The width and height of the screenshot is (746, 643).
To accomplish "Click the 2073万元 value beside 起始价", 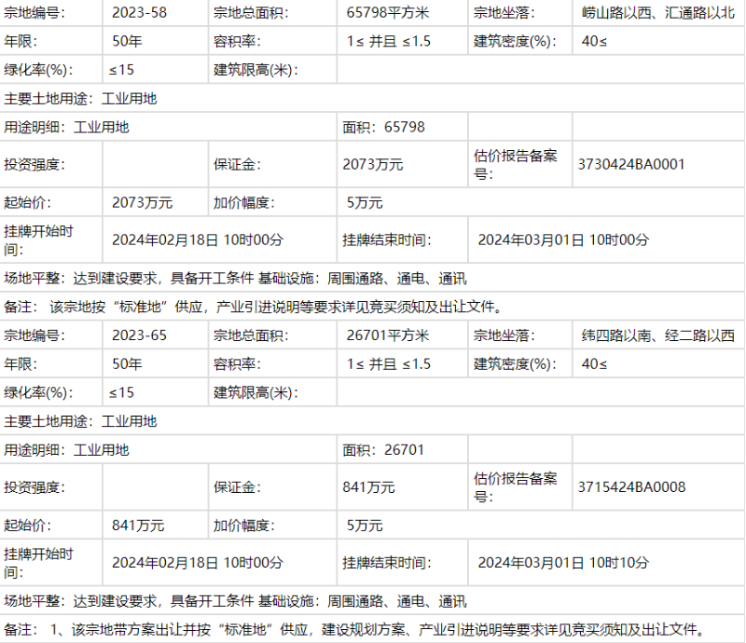I will click(x=142, y=202).
